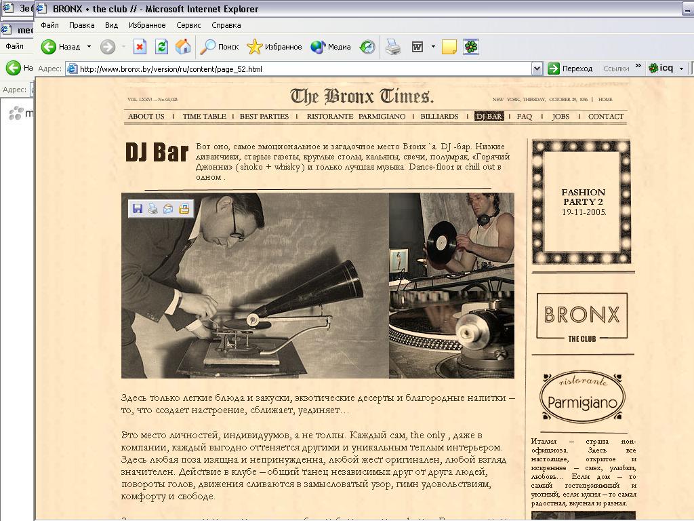Open BEST PARTIES page link

coord(264,117)
